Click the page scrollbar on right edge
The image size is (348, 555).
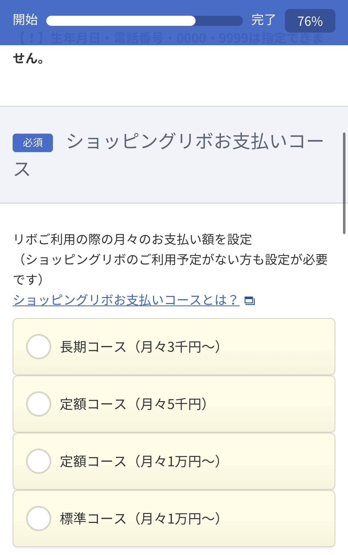coord(344,183)
